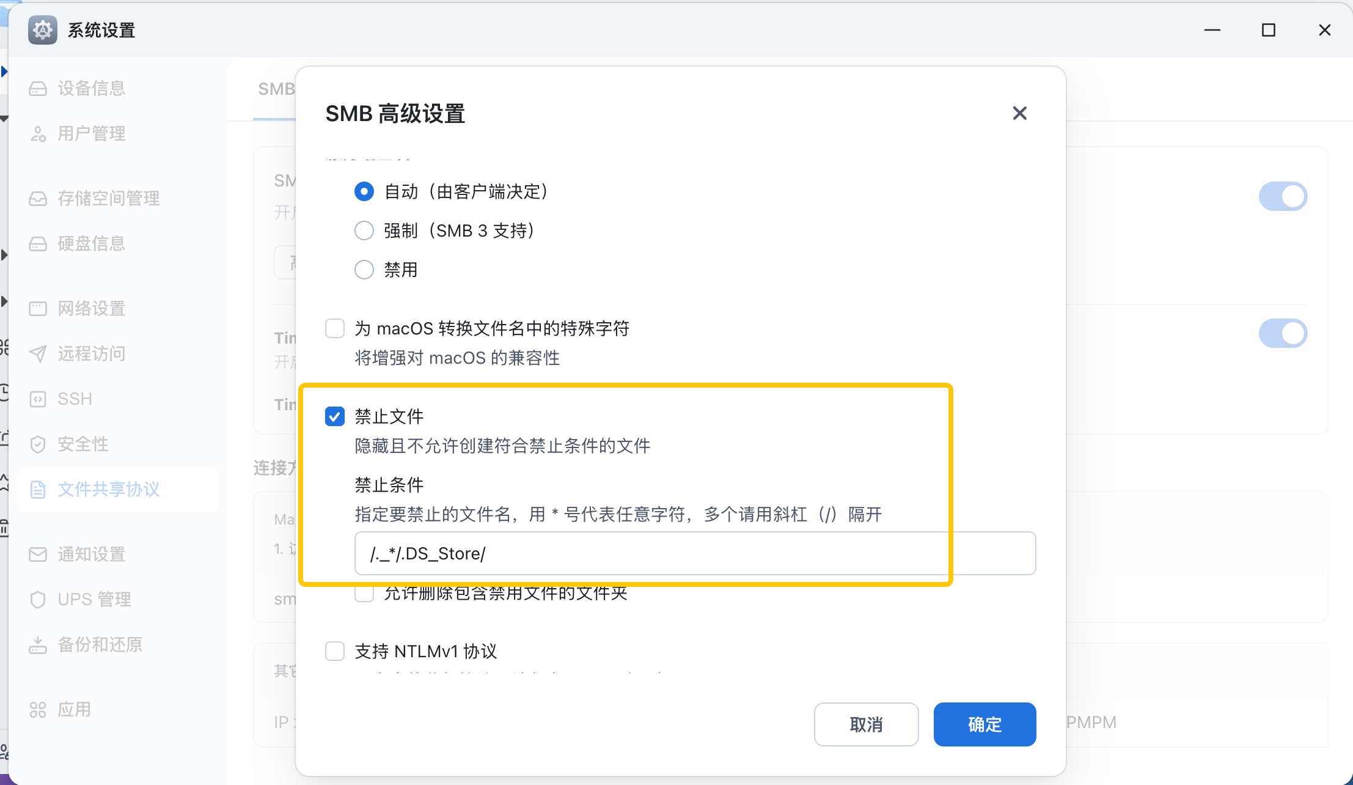This screenshot has width=1353, height=785.
Task: Enable 为 macOS 转换文件名中的特殊字符 checkbox
Action: 335,328
